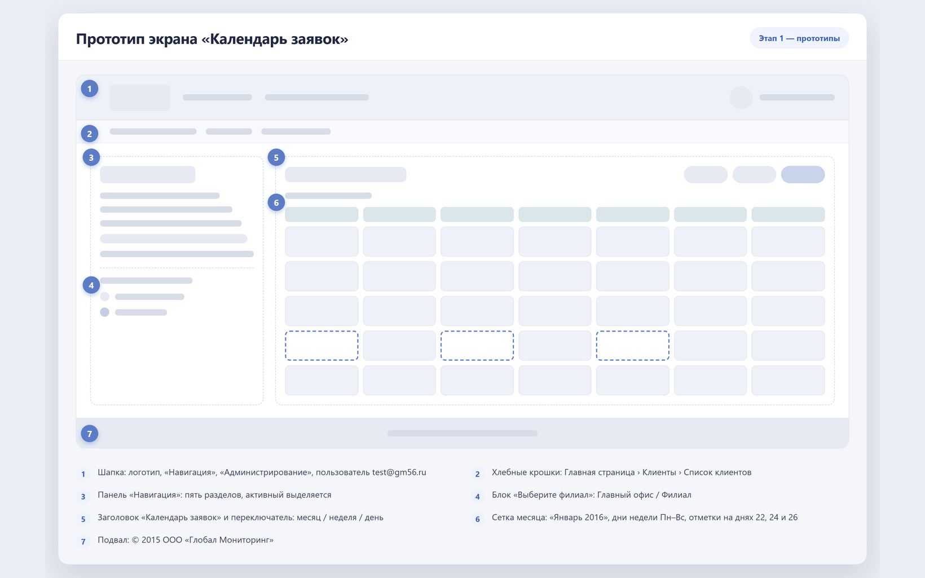The image size is (925, 578).
Task: Click the user avatar circle in header
Action: click(741, 98)
